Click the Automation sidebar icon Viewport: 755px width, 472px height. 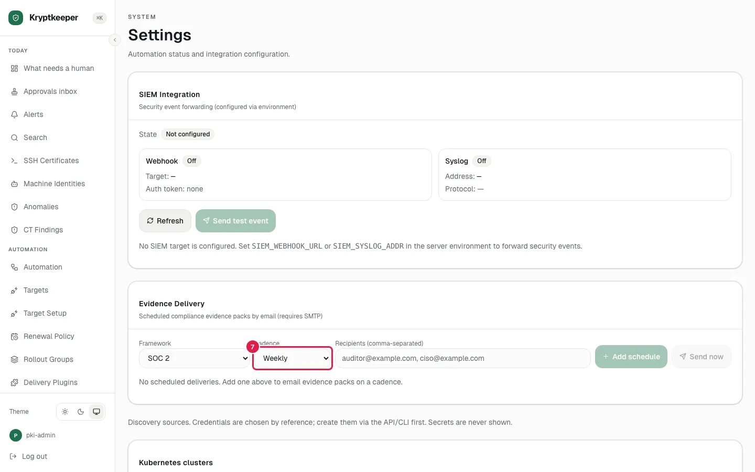(x=14, y=267)
